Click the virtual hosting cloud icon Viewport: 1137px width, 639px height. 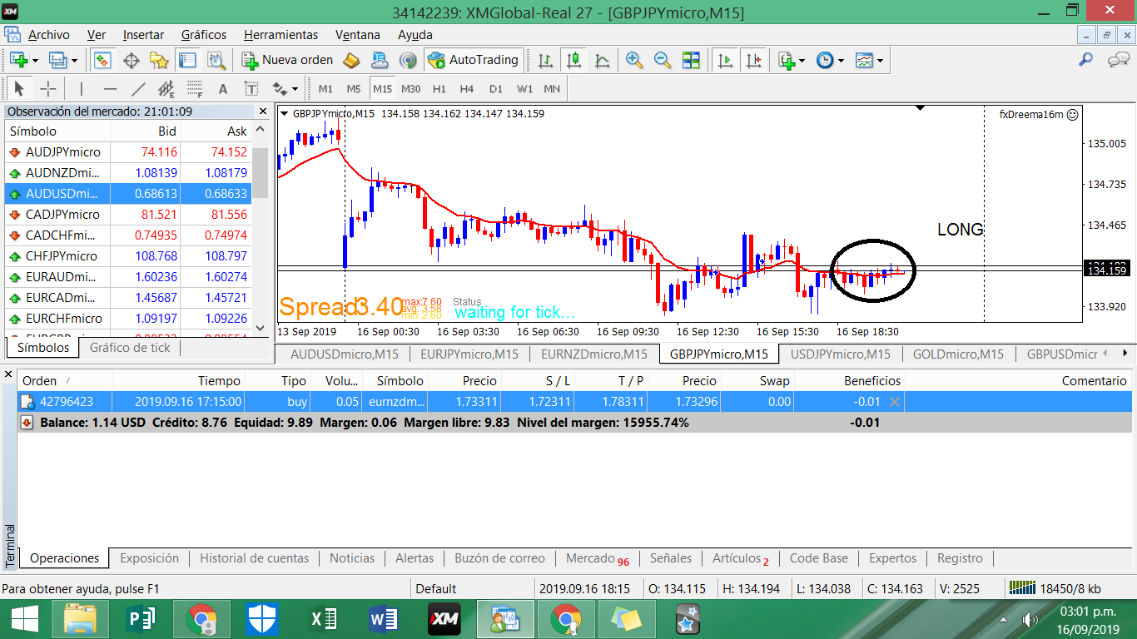tap(380, 60)
